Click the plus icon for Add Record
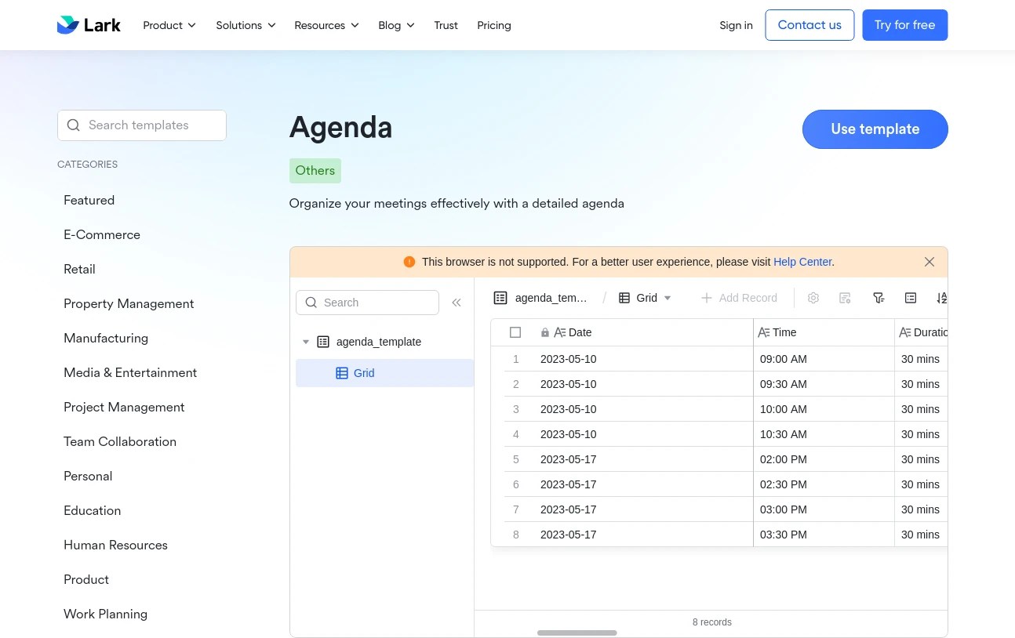The image size is (1015, 638). (707, 298)
